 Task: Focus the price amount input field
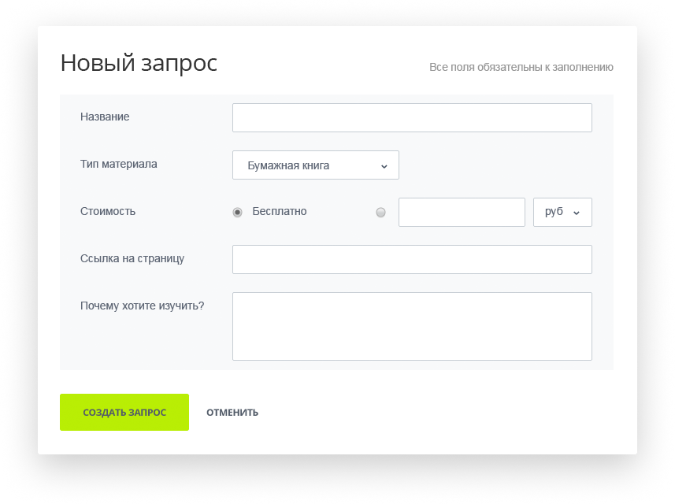point(462,212)
